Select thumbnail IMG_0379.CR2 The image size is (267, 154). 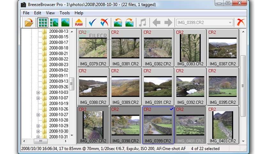tap(93, 48)
